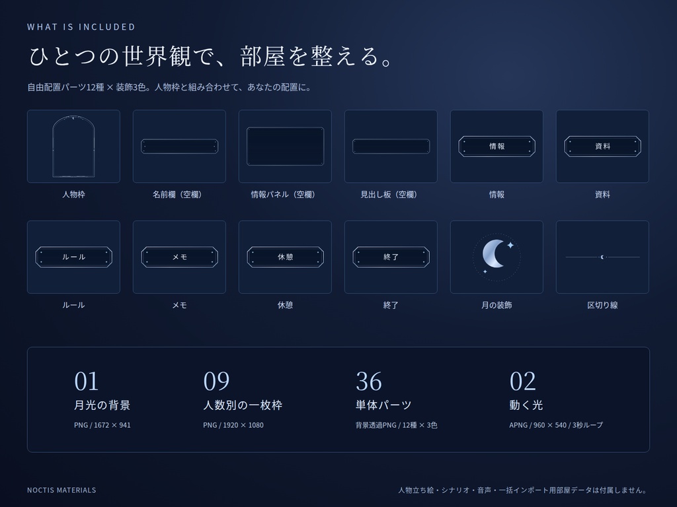Screen dimensions: 677x507
Task: Click the number 01 statistic
Action: tap(87, 381)
